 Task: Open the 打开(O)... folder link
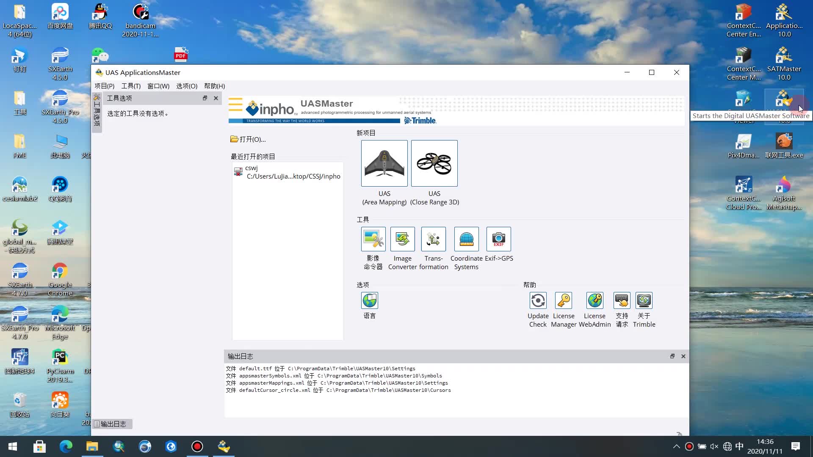click(248, 139)
